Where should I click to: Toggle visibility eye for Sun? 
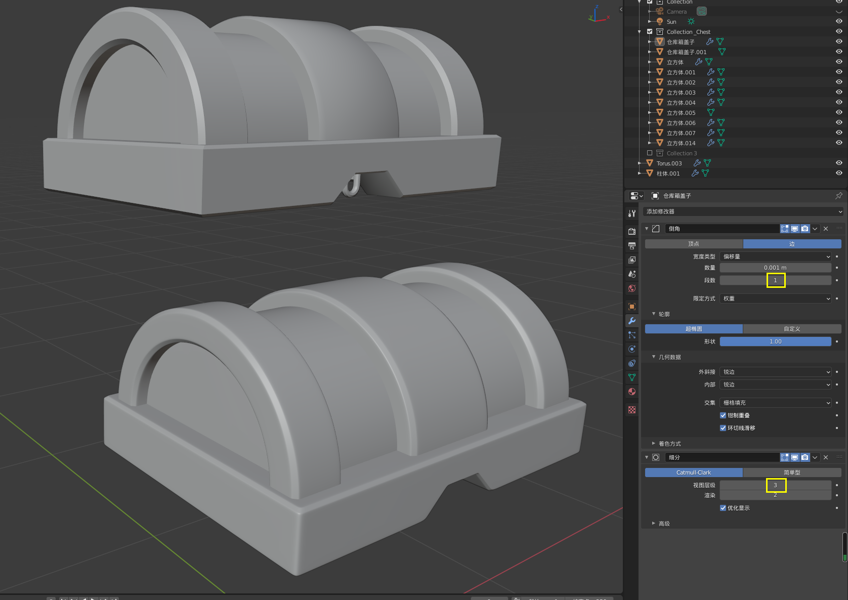(x=839, y=21)
